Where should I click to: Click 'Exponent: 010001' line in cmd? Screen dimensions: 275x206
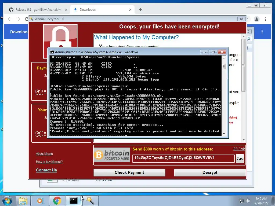tap(67, 122)
